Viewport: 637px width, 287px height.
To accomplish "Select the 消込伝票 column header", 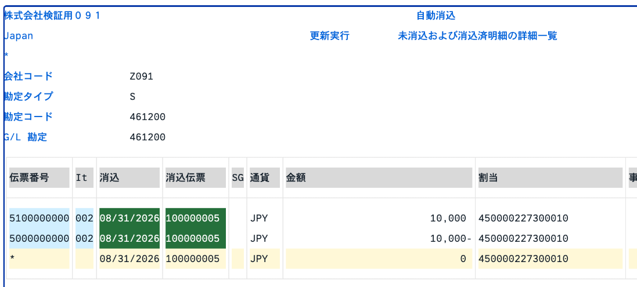I will point(196,177).
